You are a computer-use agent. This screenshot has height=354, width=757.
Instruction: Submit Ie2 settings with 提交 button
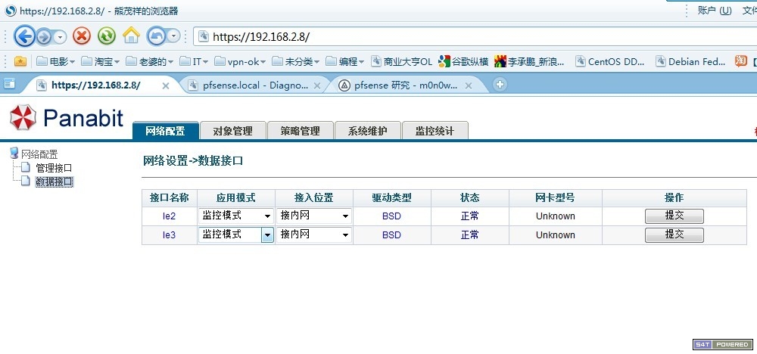click(x=674, y=216)
